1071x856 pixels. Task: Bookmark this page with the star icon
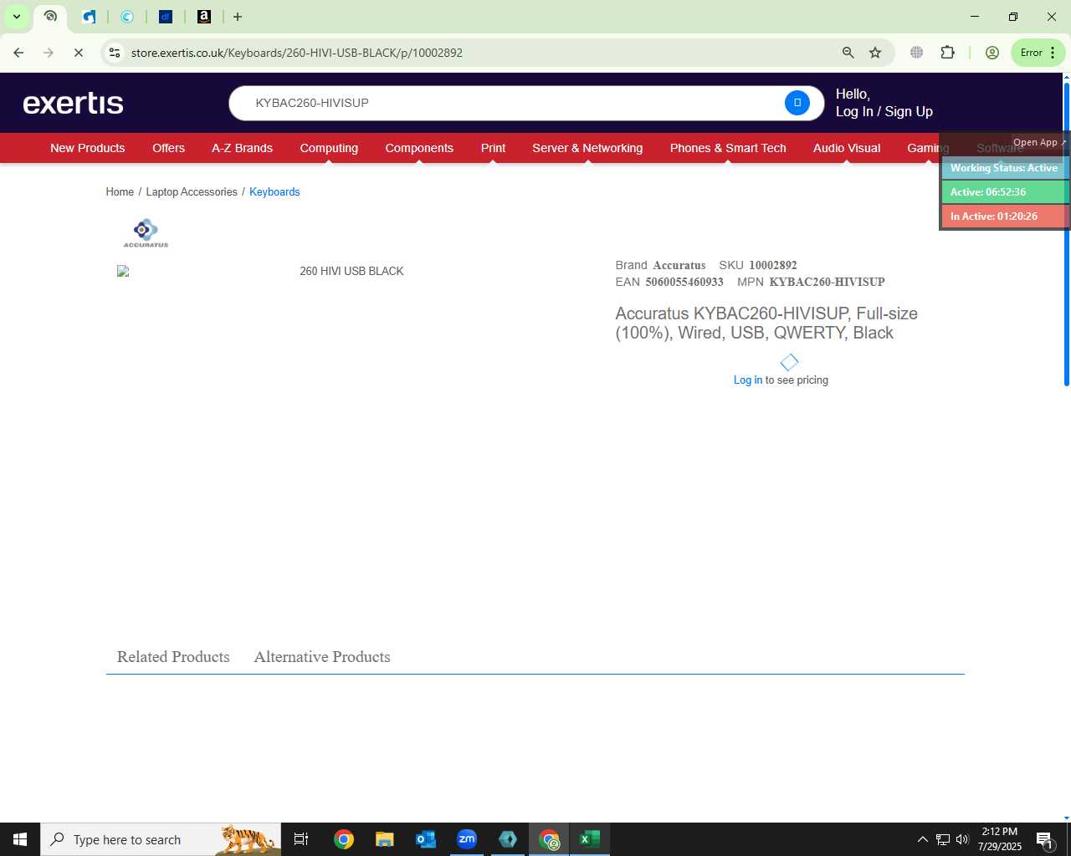click(875, 53)
